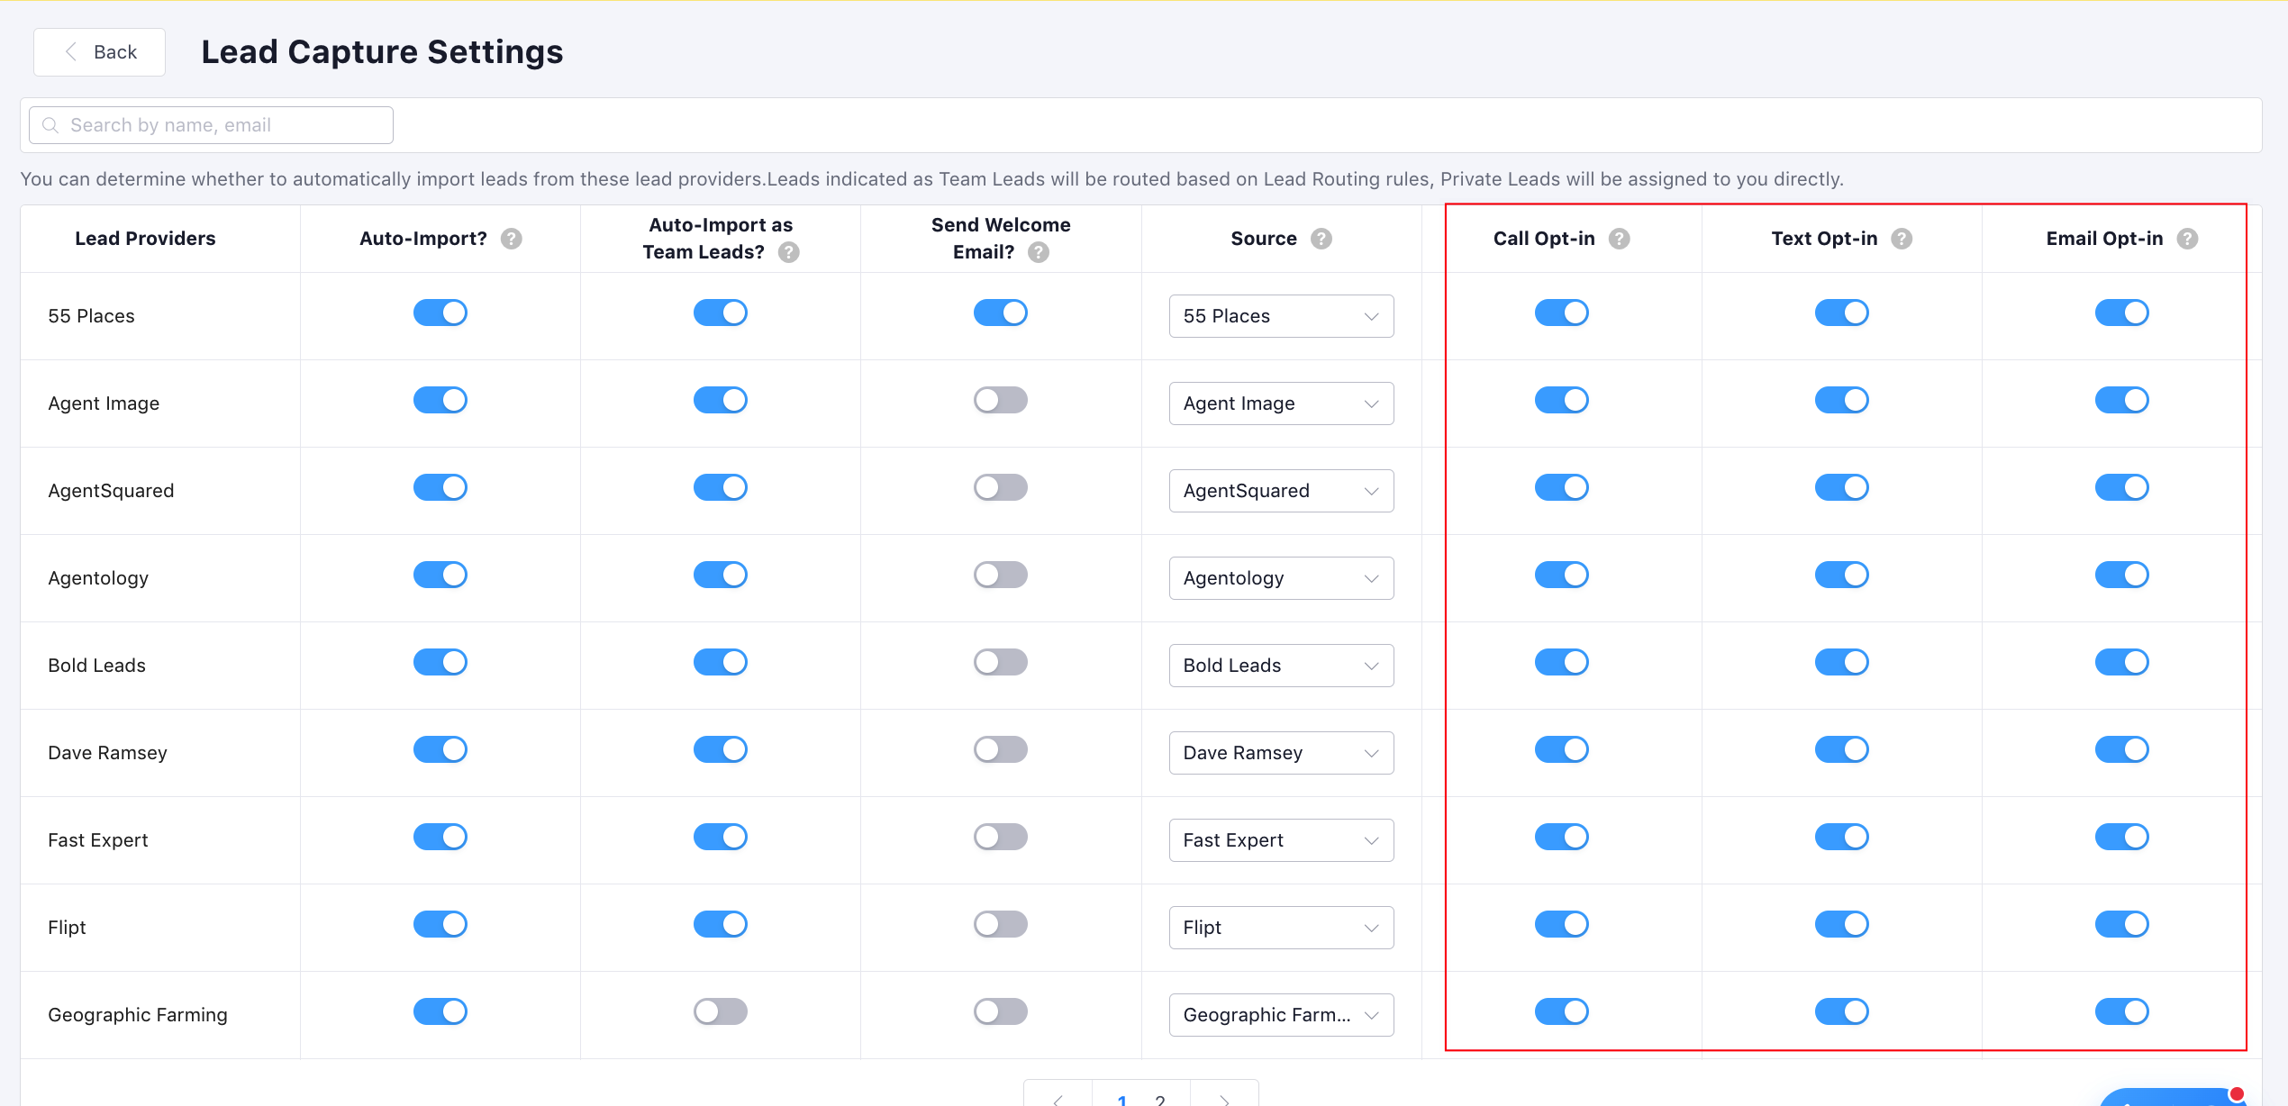Click the Auto-Import as Team Leads help icon

(x=789, y=252)
